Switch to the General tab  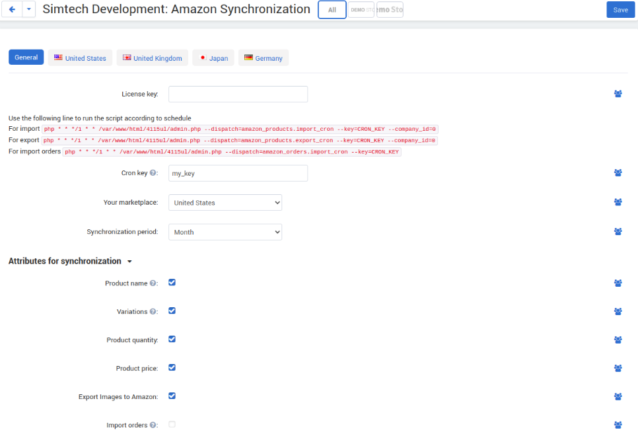click(x=26, y=57)
